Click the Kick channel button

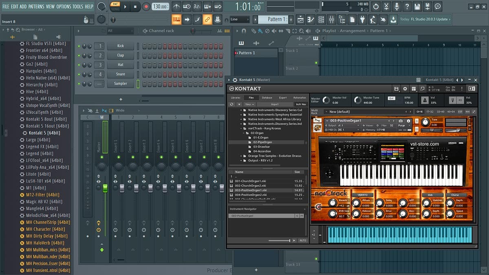[121, 46]
